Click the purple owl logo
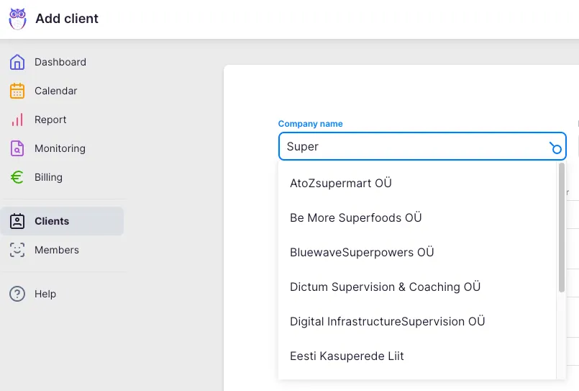 (x=17, y=19)
